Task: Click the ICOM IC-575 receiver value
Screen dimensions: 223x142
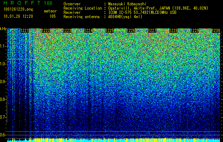Action: point(142,12)
